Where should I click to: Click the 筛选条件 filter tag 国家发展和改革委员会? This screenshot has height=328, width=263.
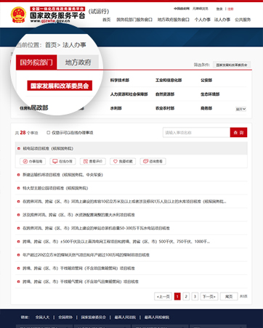[232, 65]
